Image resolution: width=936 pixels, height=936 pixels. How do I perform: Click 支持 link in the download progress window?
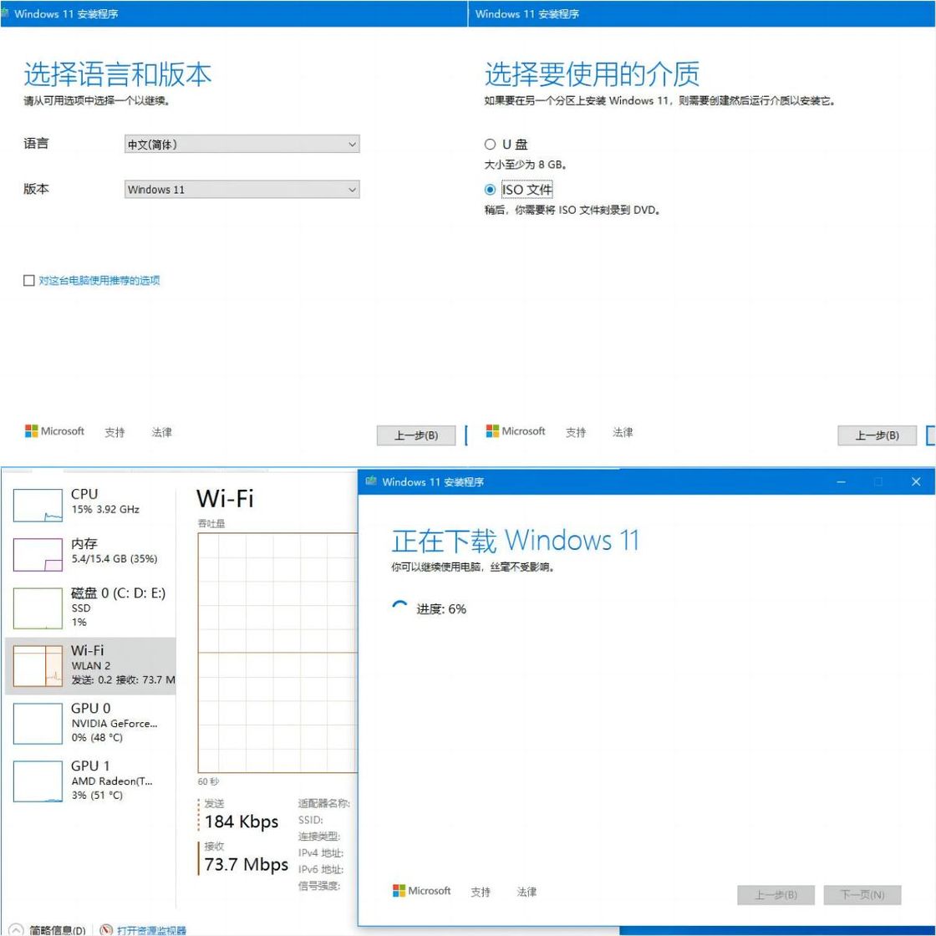tap(481, 891)
